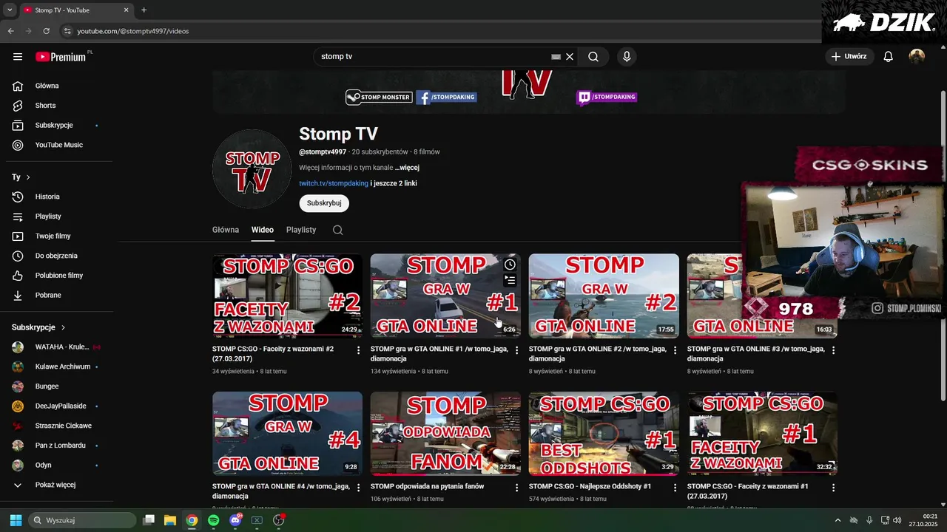Image resolution: width=947 pixels, height=532 pixels.
Task: Add GTA ONLINE #1 to Watch later
Action: click(x=510, y=265)
